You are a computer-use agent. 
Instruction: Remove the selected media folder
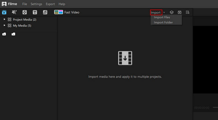coord(13,34)
